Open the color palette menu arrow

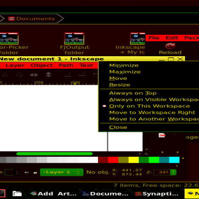[183, 158]
